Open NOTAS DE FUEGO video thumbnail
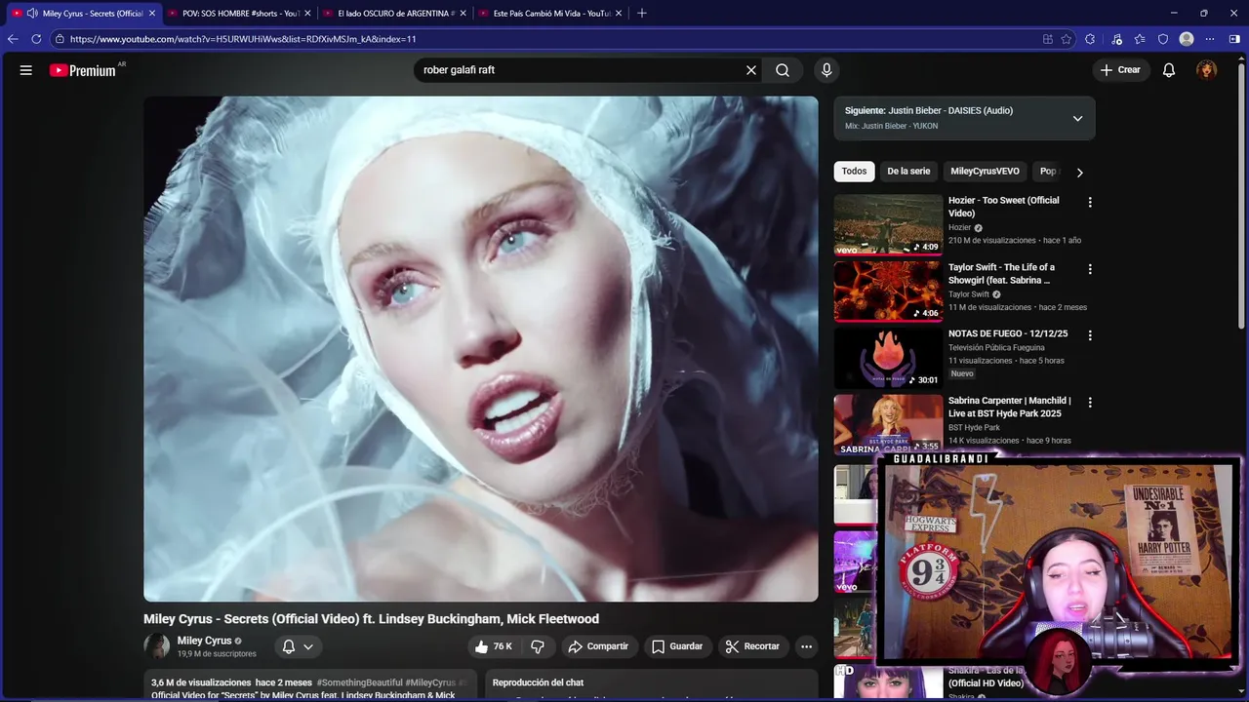This screenshot has width=1249, height=702. click(x=888, y=357)
